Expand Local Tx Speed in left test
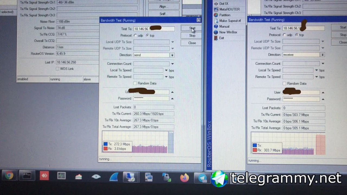The width and height of the screenshot is (347, 195). pos(166,70)
